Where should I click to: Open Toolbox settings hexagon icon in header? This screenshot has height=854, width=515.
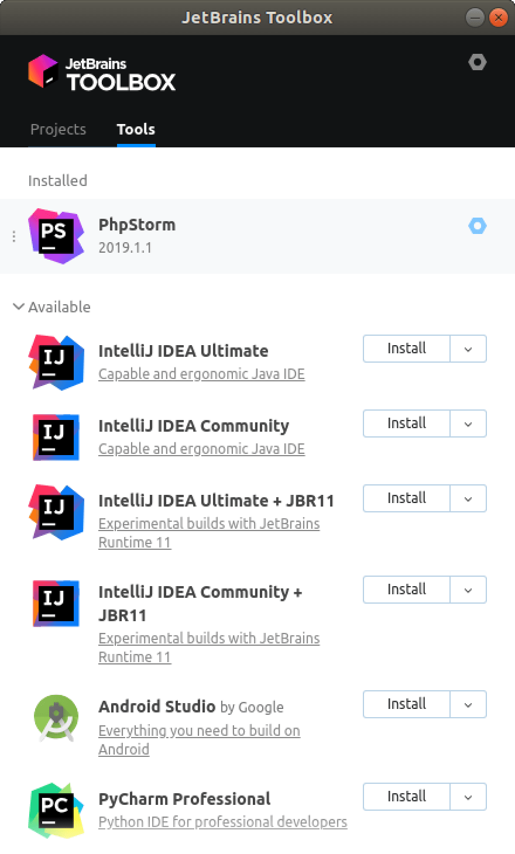coord(478,62)
